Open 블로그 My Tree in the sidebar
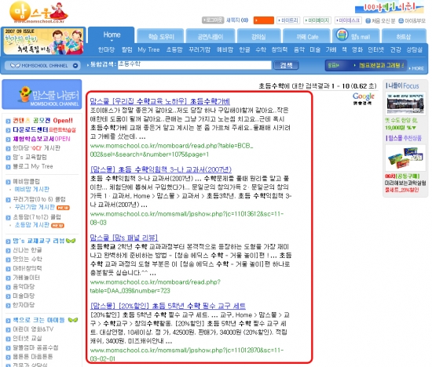 (33, 166)
